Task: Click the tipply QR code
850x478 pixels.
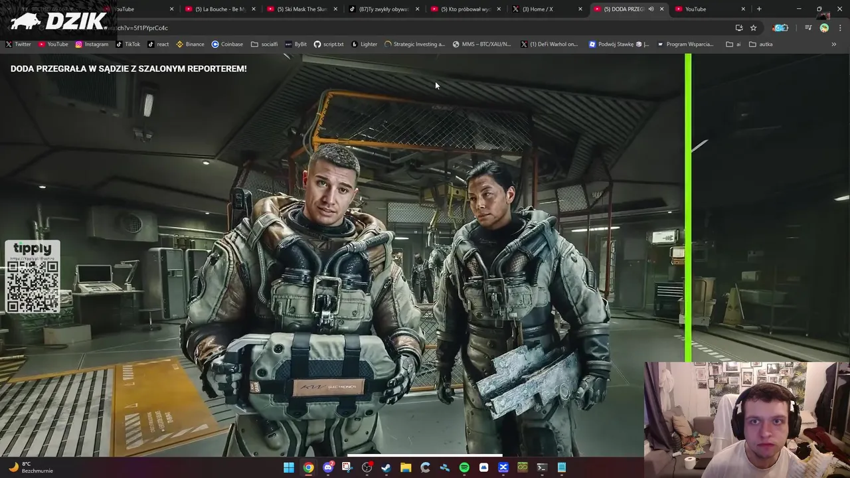Action: pyautogui.click(x=33, y=286)
